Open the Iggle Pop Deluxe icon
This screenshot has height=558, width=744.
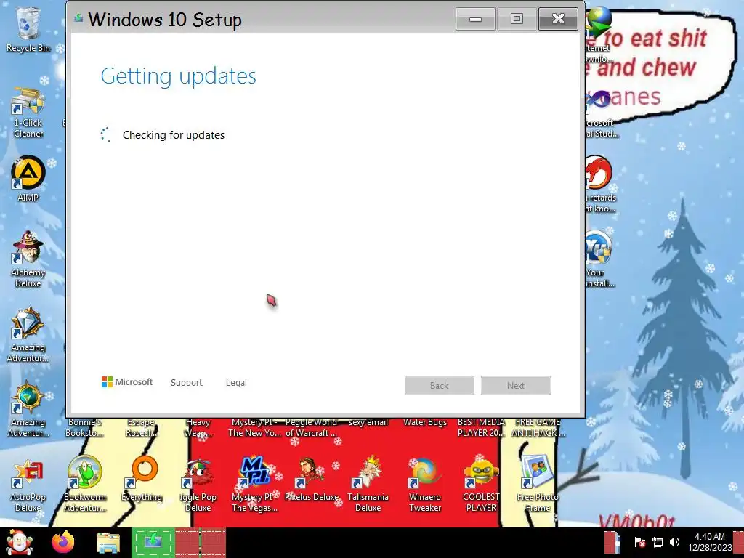coord(198,484)
